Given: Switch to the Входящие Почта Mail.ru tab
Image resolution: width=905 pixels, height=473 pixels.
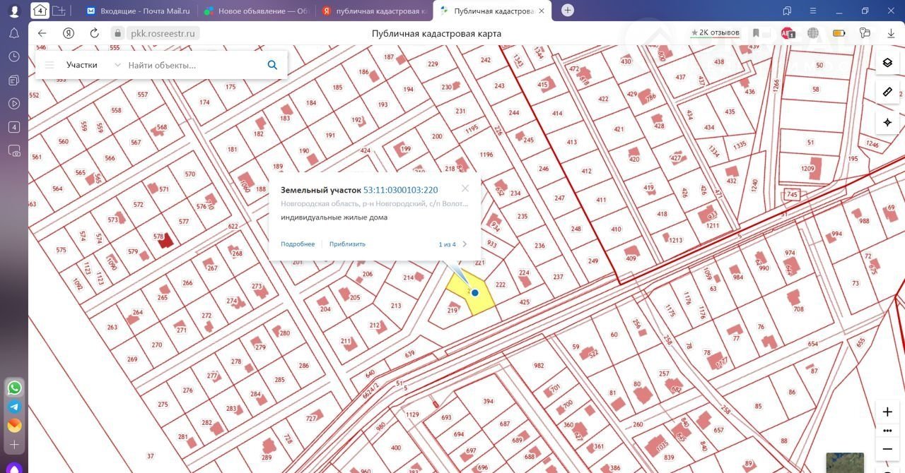Looking at the screenshot, I should [x=139, y=11].
